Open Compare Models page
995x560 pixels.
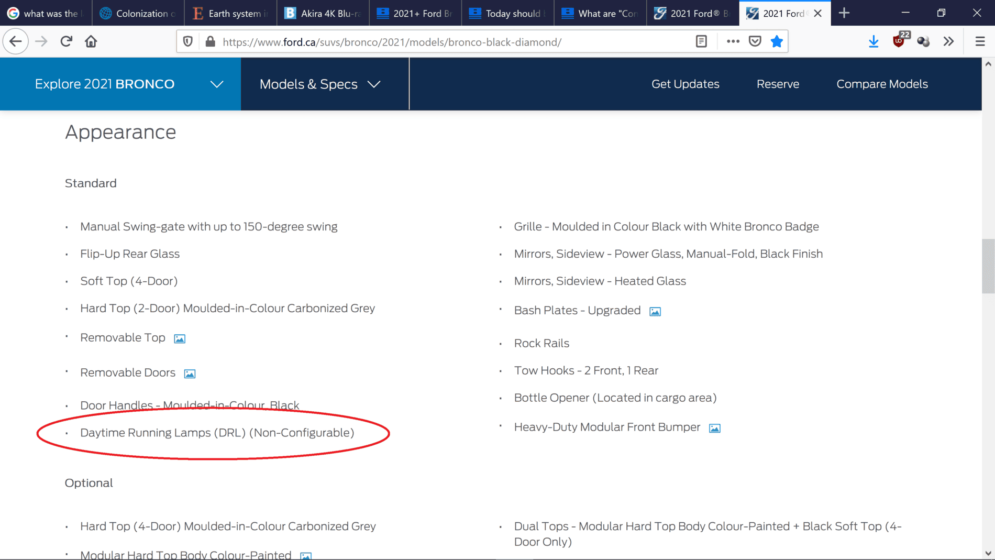coord(882,84)
